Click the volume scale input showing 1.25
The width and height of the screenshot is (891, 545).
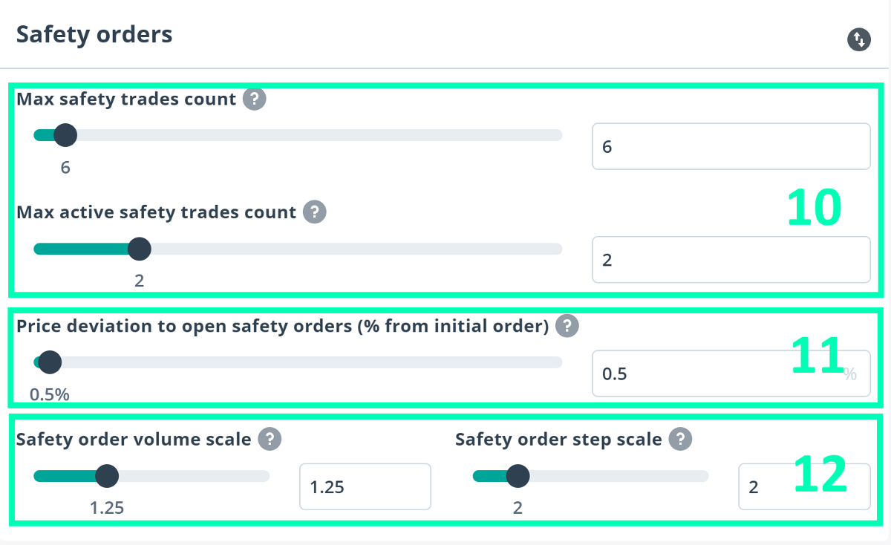(365, 487)
